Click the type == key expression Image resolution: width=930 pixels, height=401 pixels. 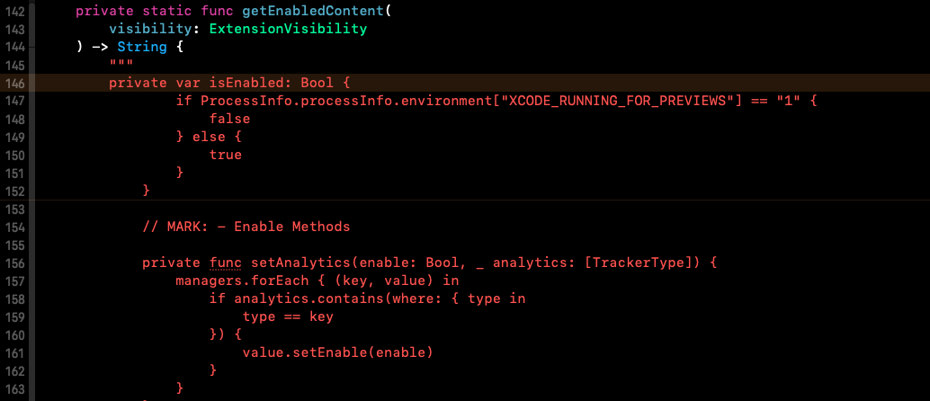[x=288, y=316]
